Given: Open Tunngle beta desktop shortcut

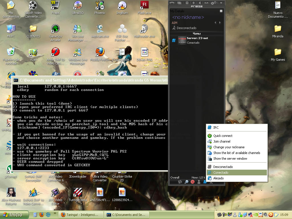Looking at the screenshot, I should (x=78, y=194).
